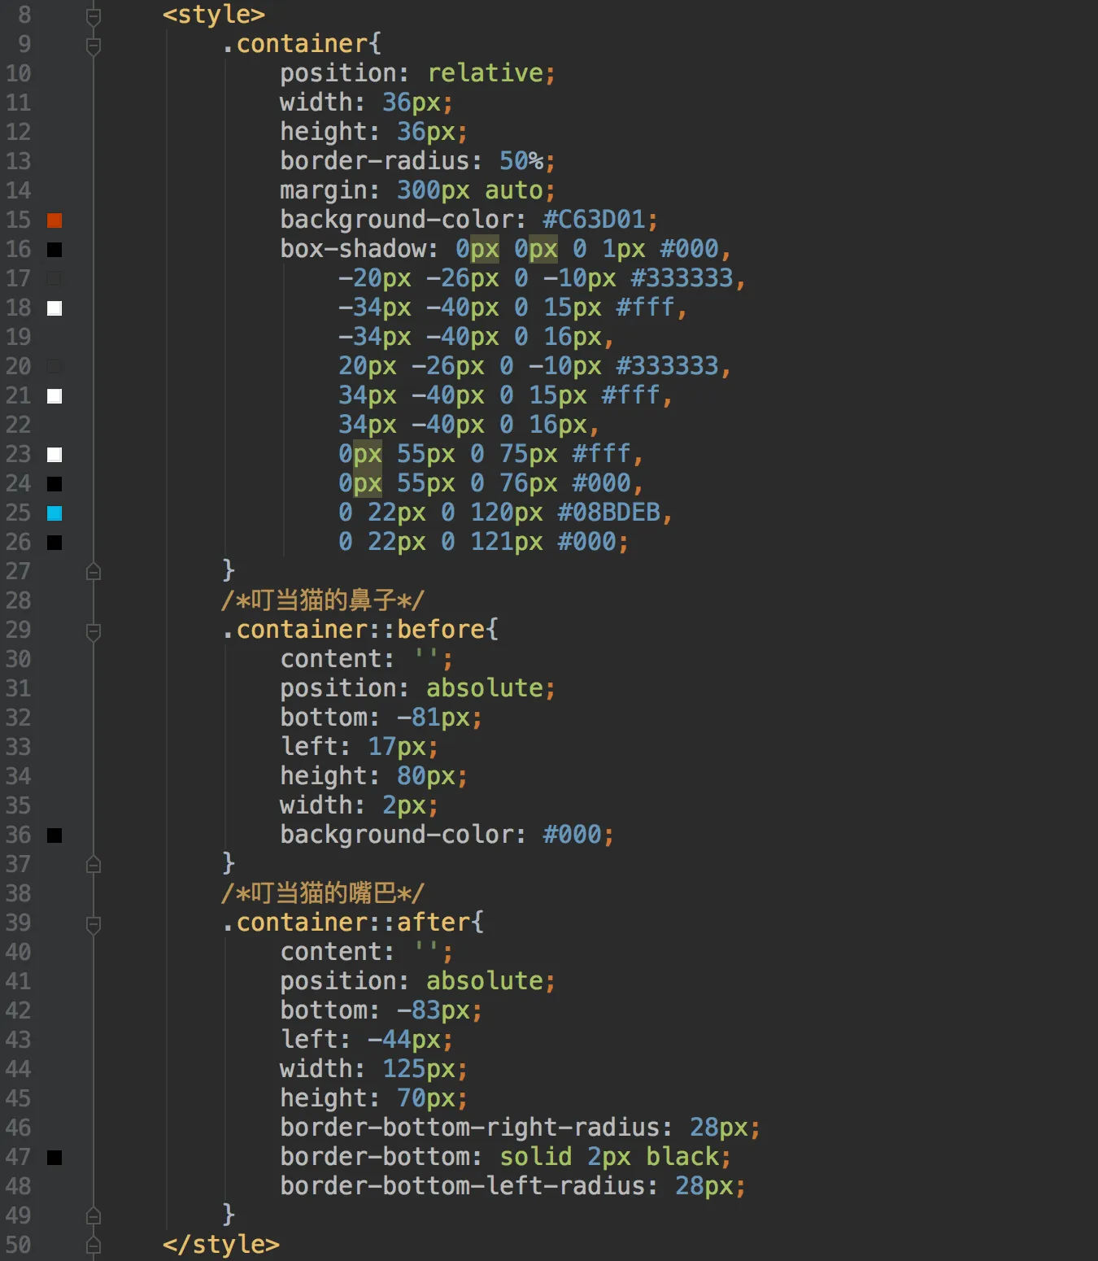
Task: Click the </style> fold end marker on line 50
Action: [94, 1246]
